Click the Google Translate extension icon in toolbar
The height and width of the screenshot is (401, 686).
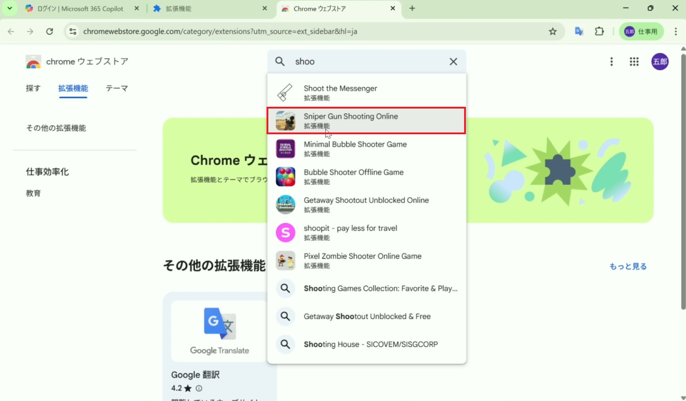(x=579, y=31)
